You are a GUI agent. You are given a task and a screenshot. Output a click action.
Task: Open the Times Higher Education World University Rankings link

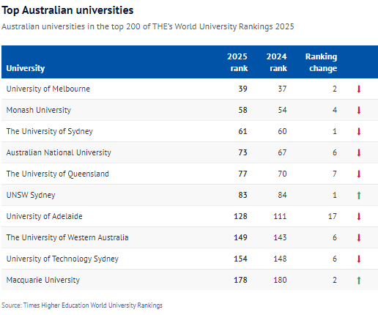(93, 305)
